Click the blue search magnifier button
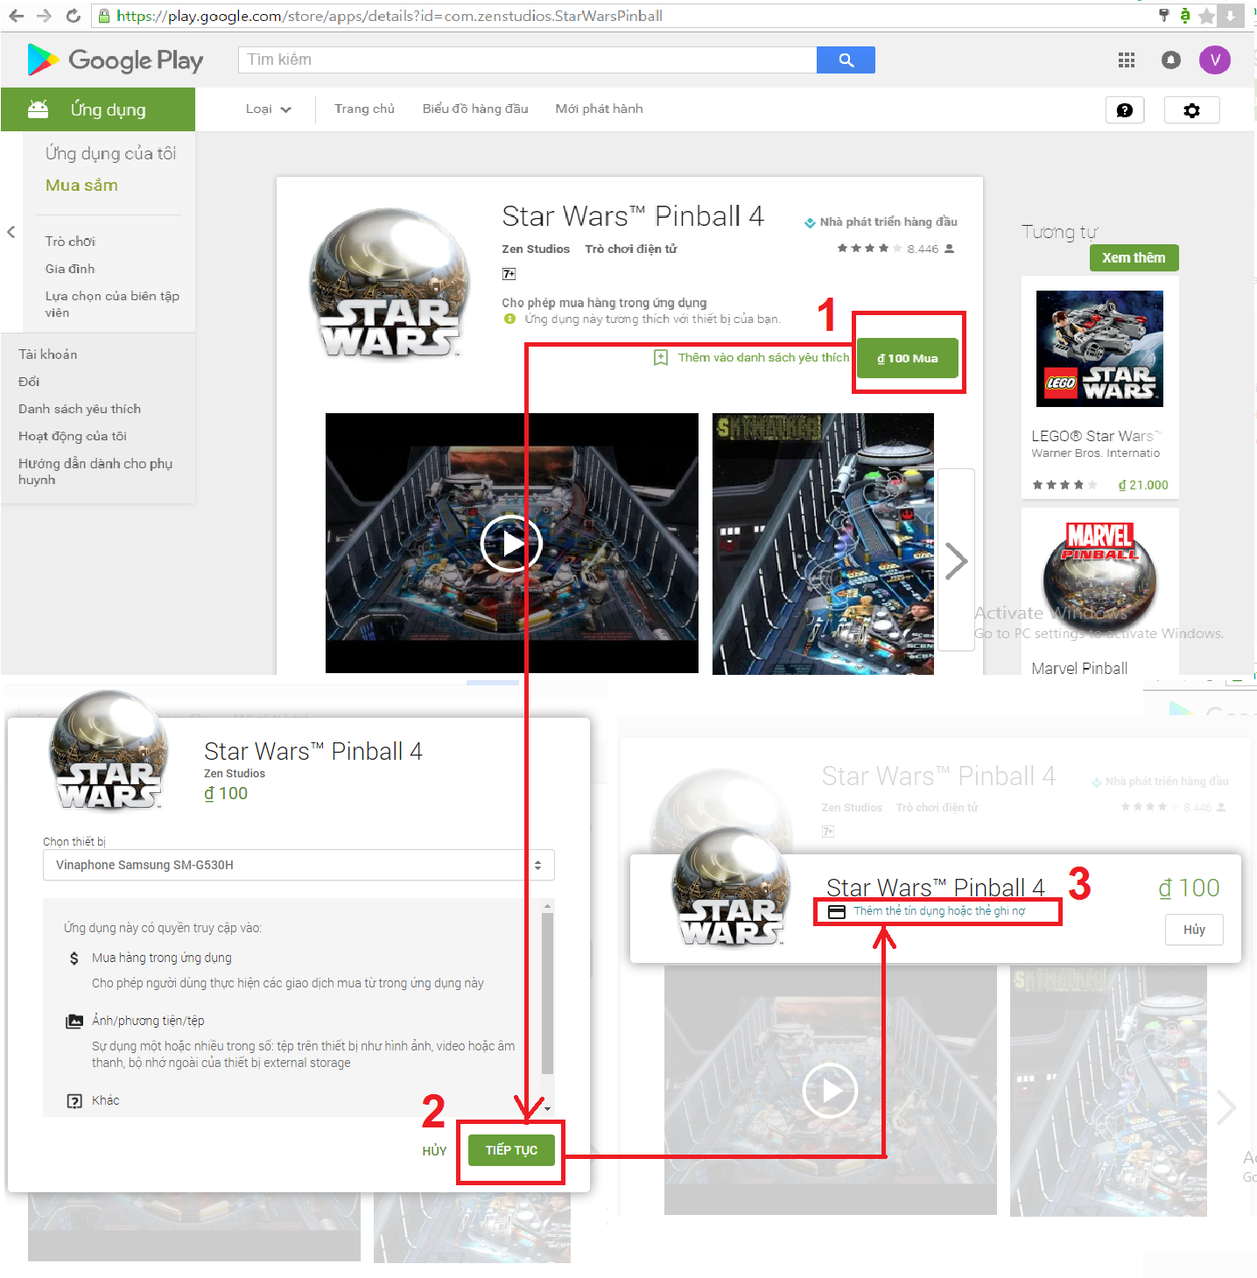The image size is (1257, 1278). point(846,60)
